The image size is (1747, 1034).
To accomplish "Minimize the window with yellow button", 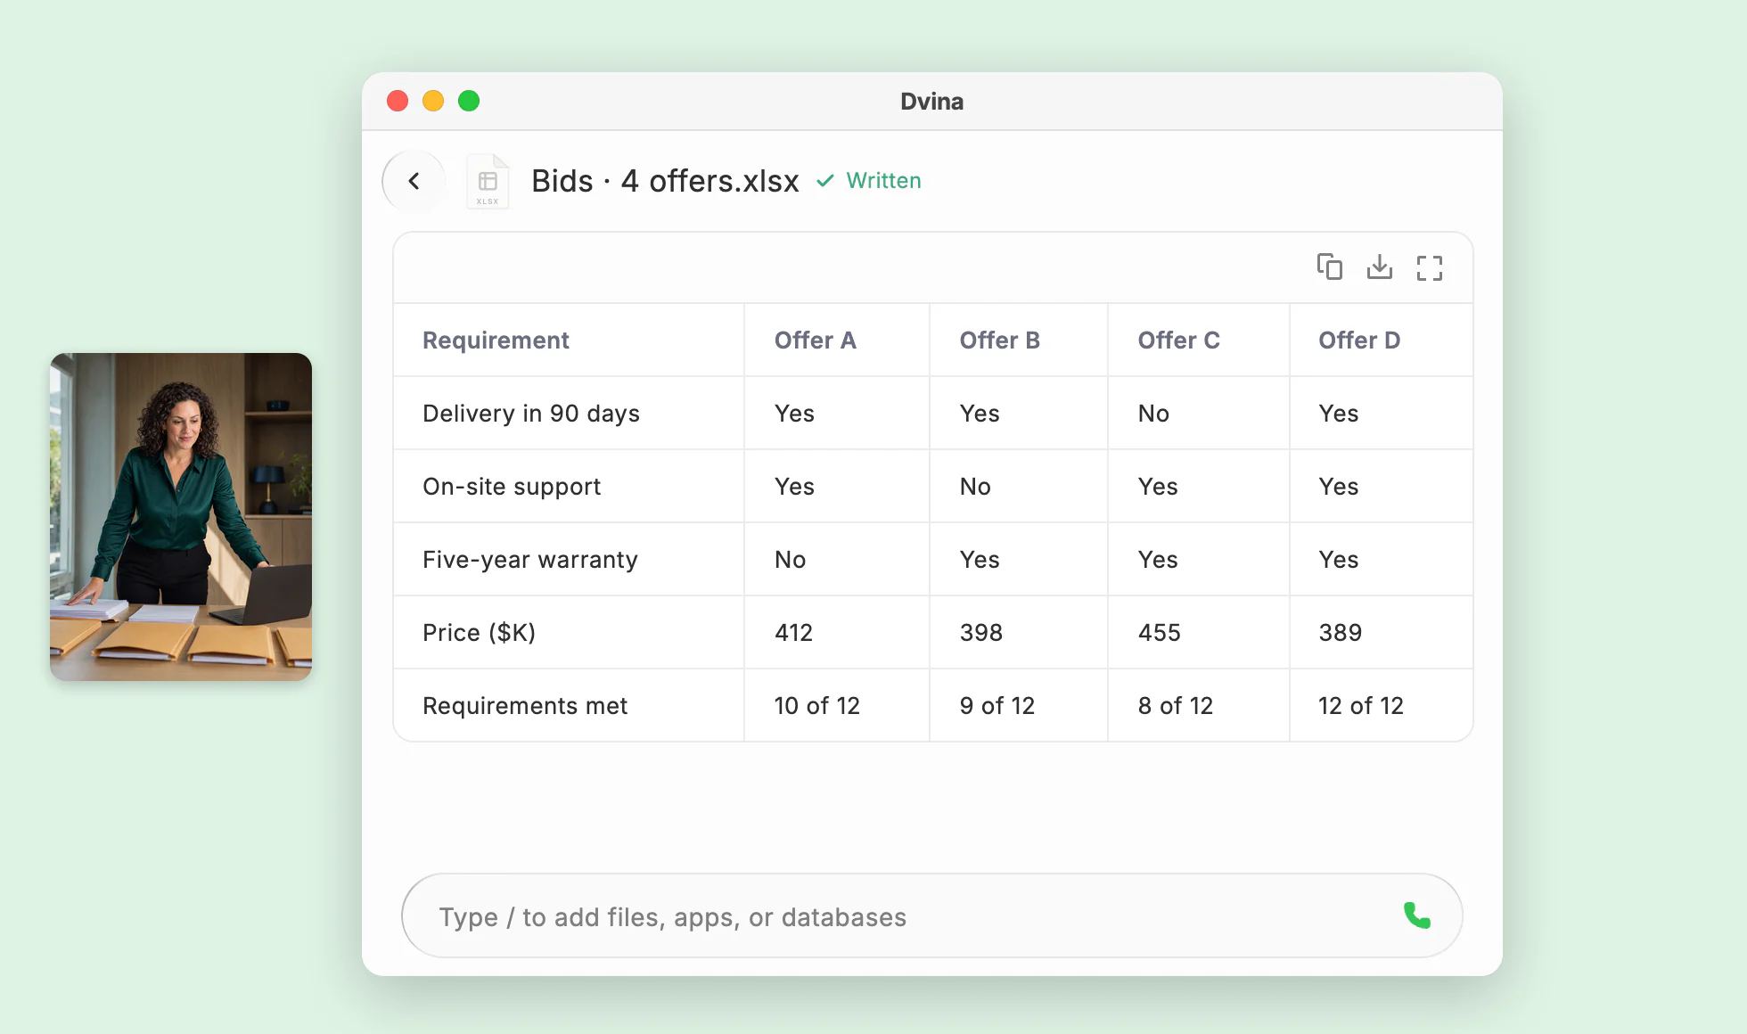I will (433, 101).
